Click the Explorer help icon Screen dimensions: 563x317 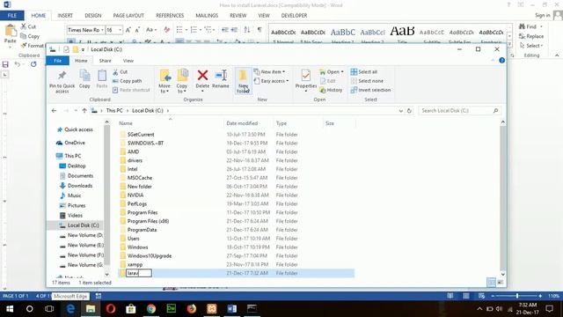pyautogui.click(x=501, y=61)
